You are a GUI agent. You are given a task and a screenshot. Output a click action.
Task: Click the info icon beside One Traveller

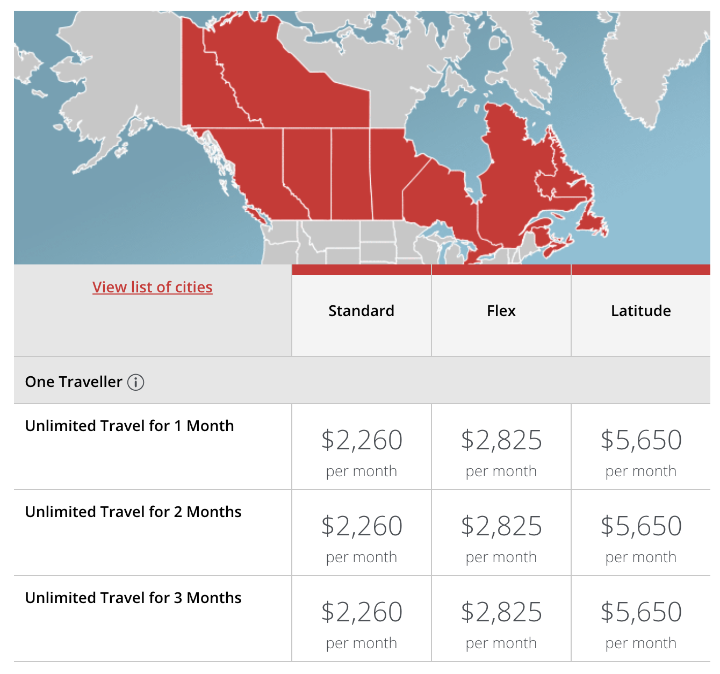point(135,382)
